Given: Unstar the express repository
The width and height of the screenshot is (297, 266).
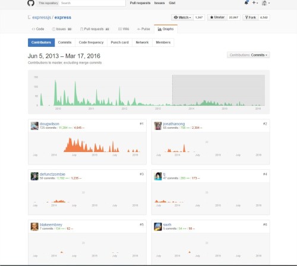Looking at the screenshot, I should pos(217,17).
